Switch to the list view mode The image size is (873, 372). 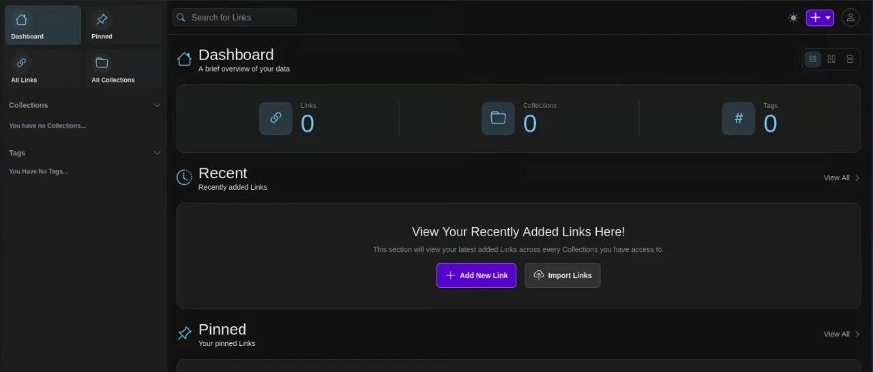[x=850, y=59]
